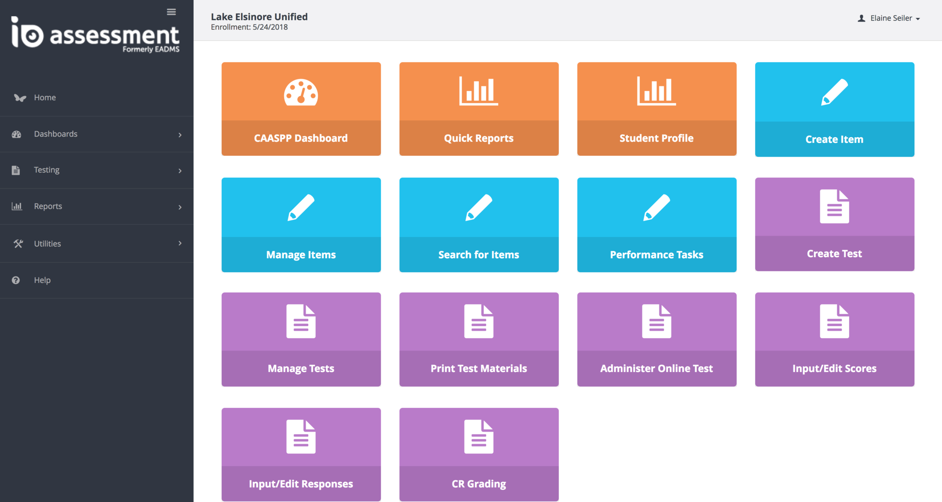Open the Create Test document icon
Image resolution: width=942 pixels, height=502 pixels.
pos(834,207)
